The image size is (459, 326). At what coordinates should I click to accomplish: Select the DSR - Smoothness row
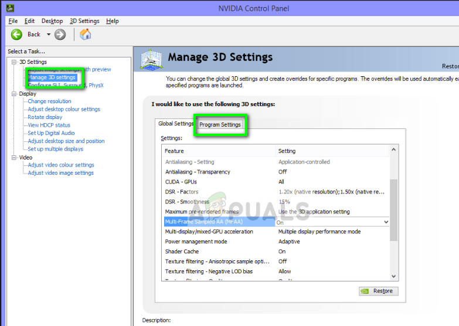(277, 202)
